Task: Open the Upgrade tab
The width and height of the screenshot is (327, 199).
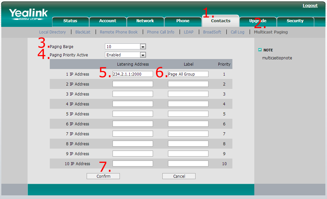Action: (258, 21)
